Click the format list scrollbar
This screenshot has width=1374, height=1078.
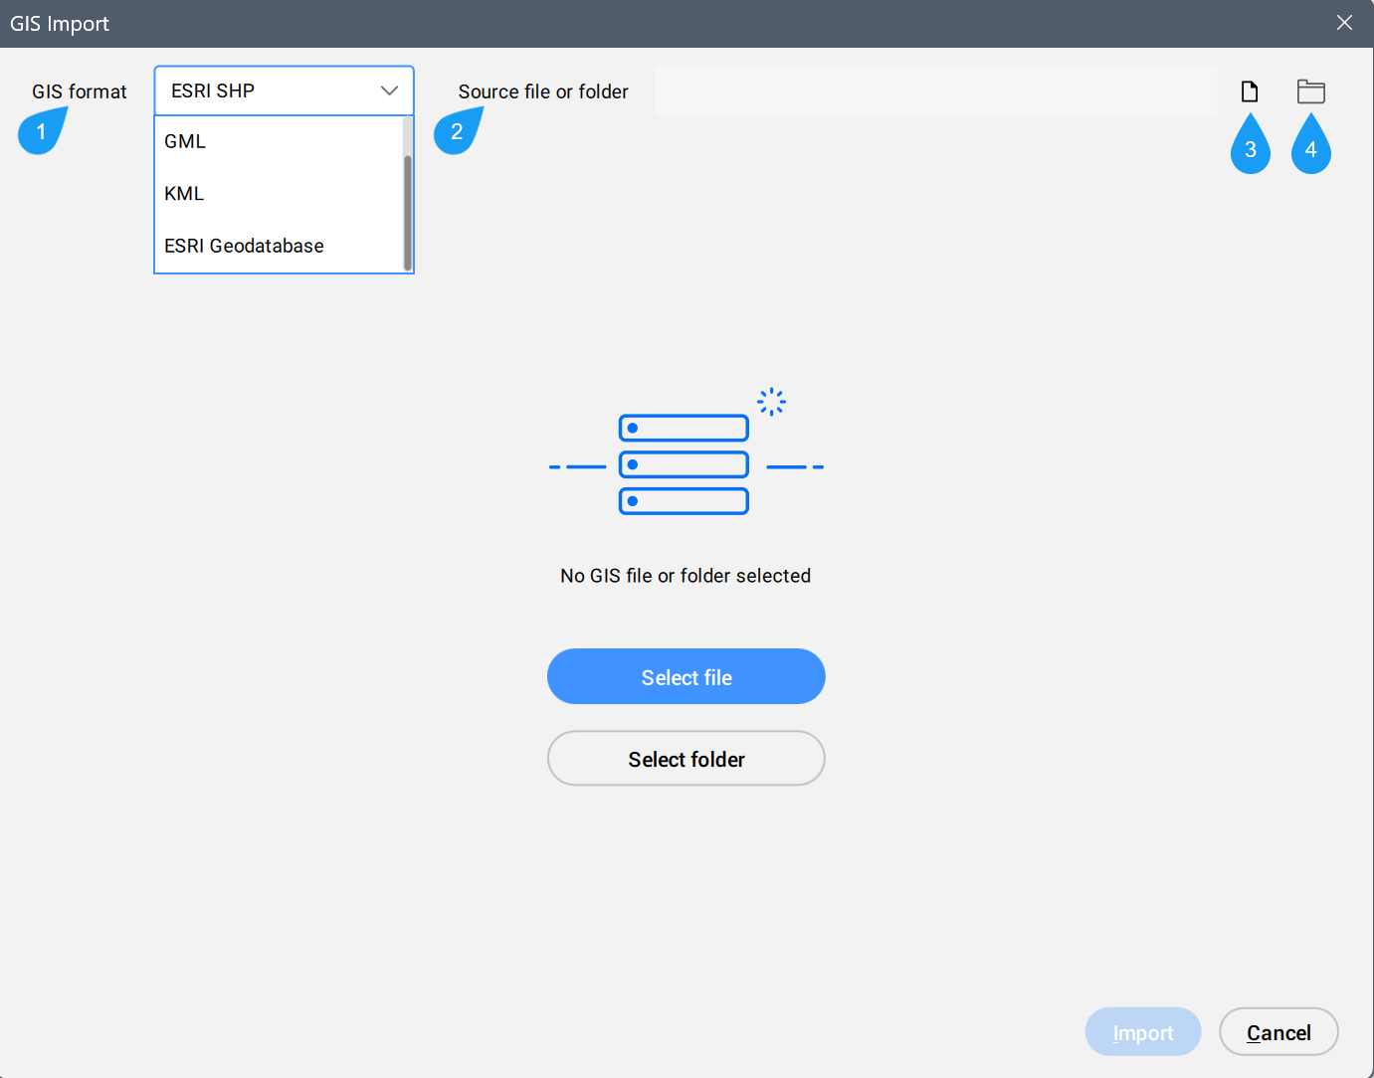[x=407, y=212]
